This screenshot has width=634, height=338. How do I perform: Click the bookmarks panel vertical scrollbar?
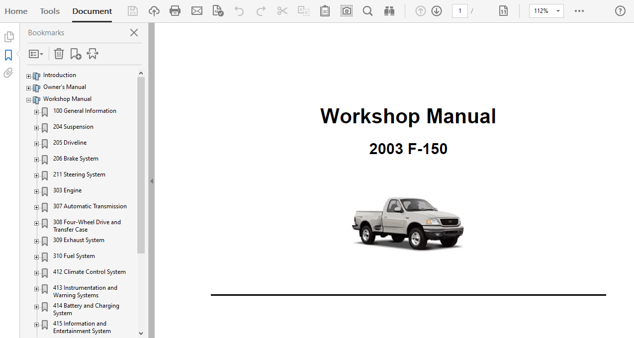pos(141,164)
